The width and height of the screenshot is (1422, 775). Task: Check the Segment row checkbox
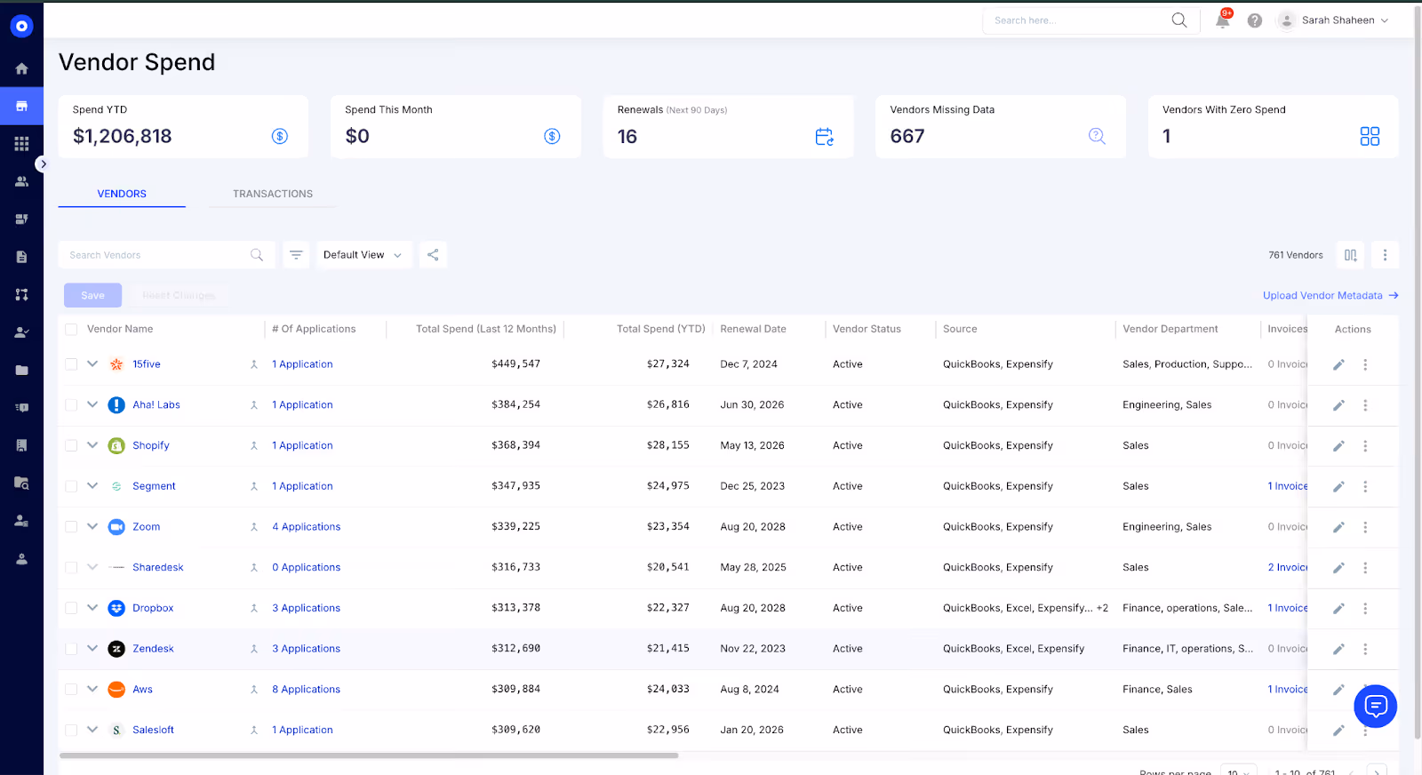pyautogui.click(x=71, y=486)
